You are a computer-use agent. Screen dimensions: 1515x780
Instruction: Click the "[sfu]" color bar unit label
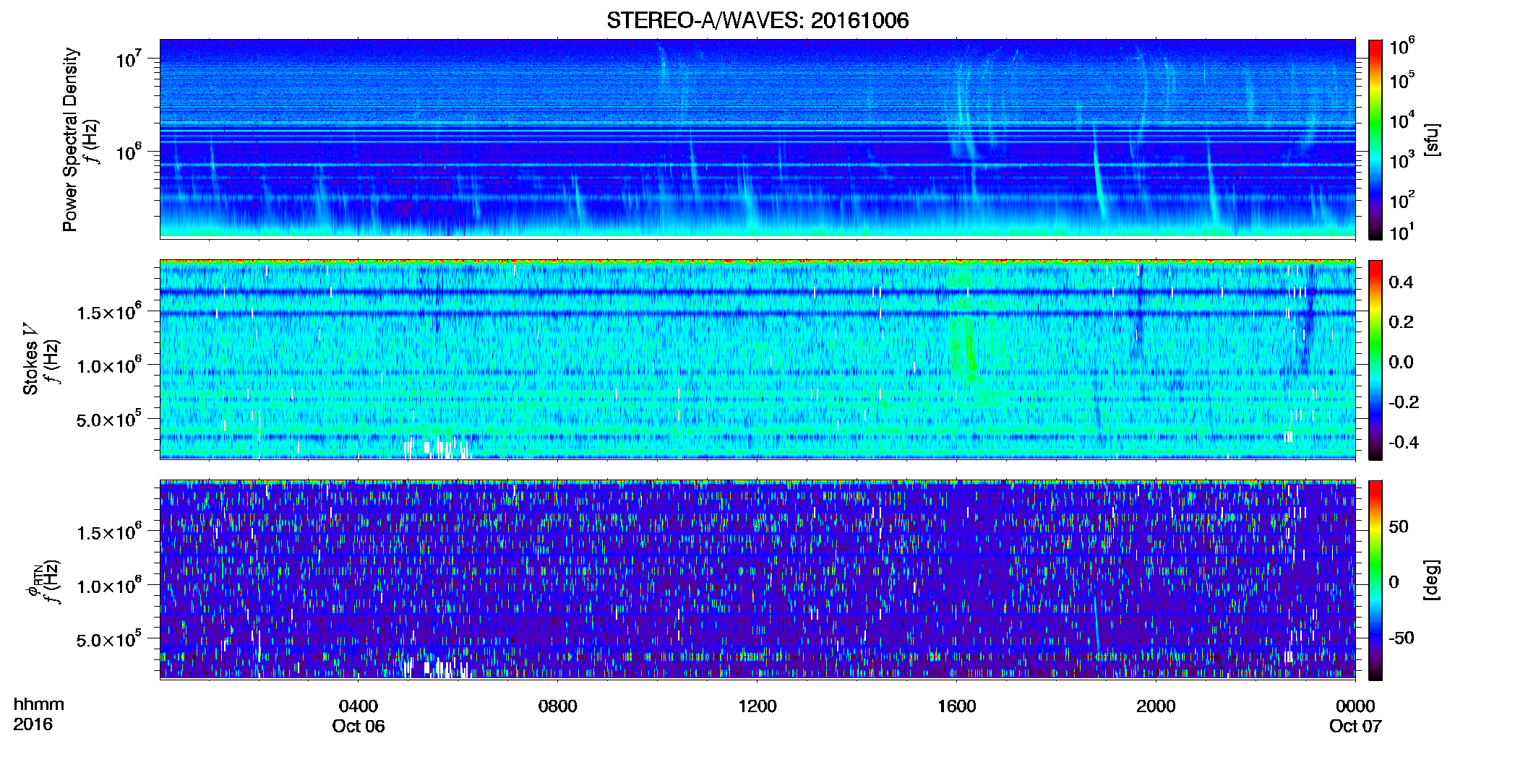point(1431,139)
